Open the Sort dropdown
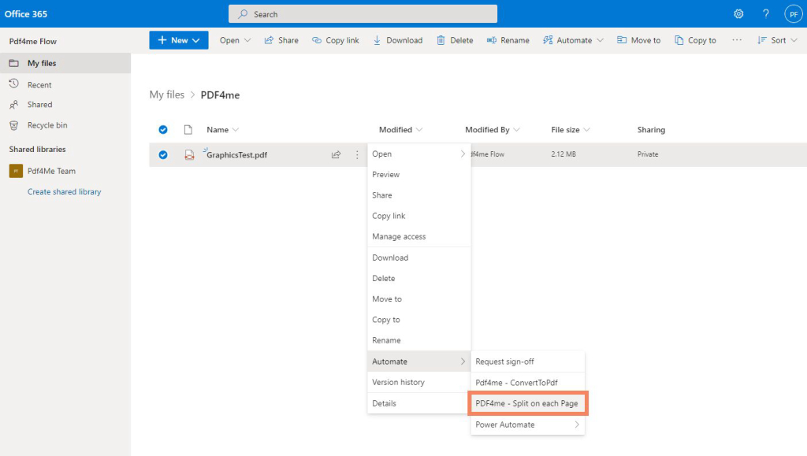 (776, 39)
